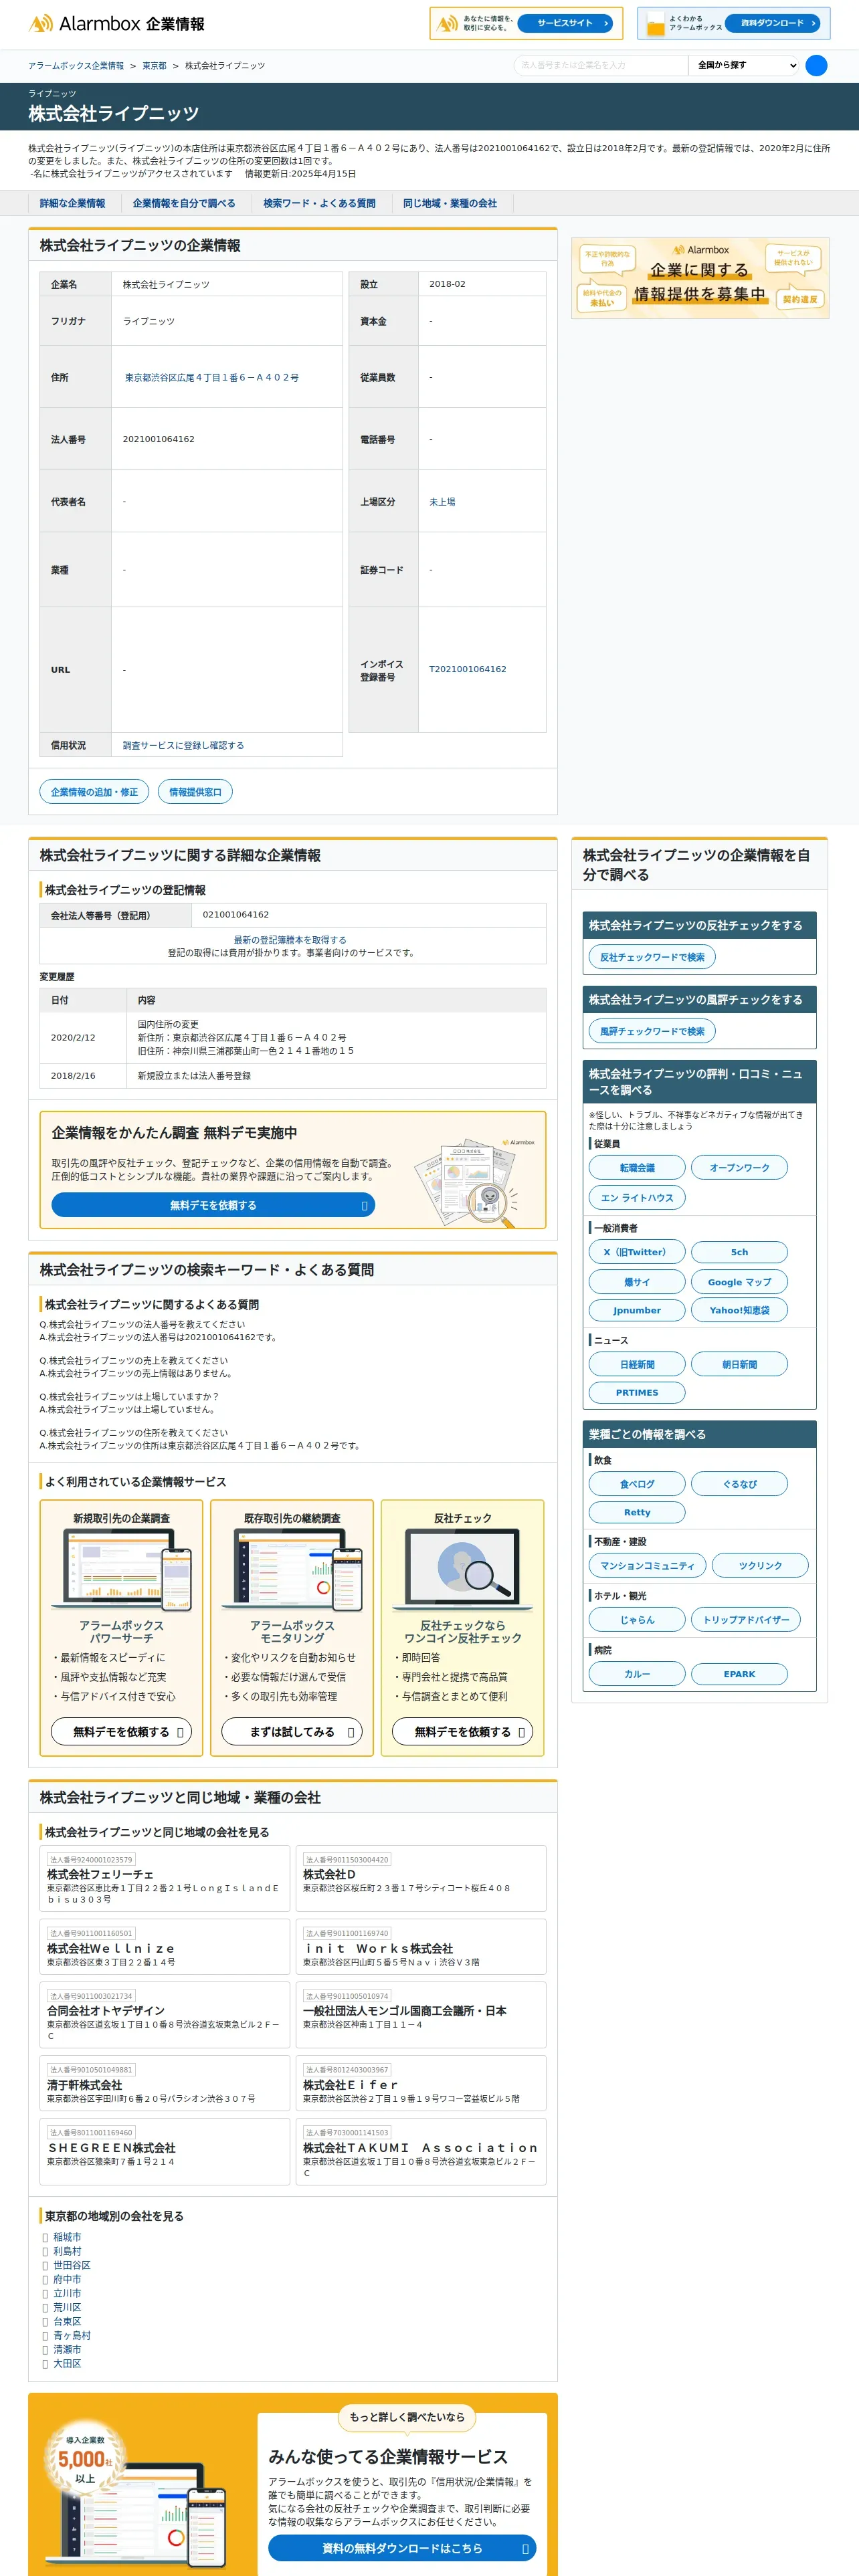Click the blue search button
859x2576 pixels.
click(816, 66)
